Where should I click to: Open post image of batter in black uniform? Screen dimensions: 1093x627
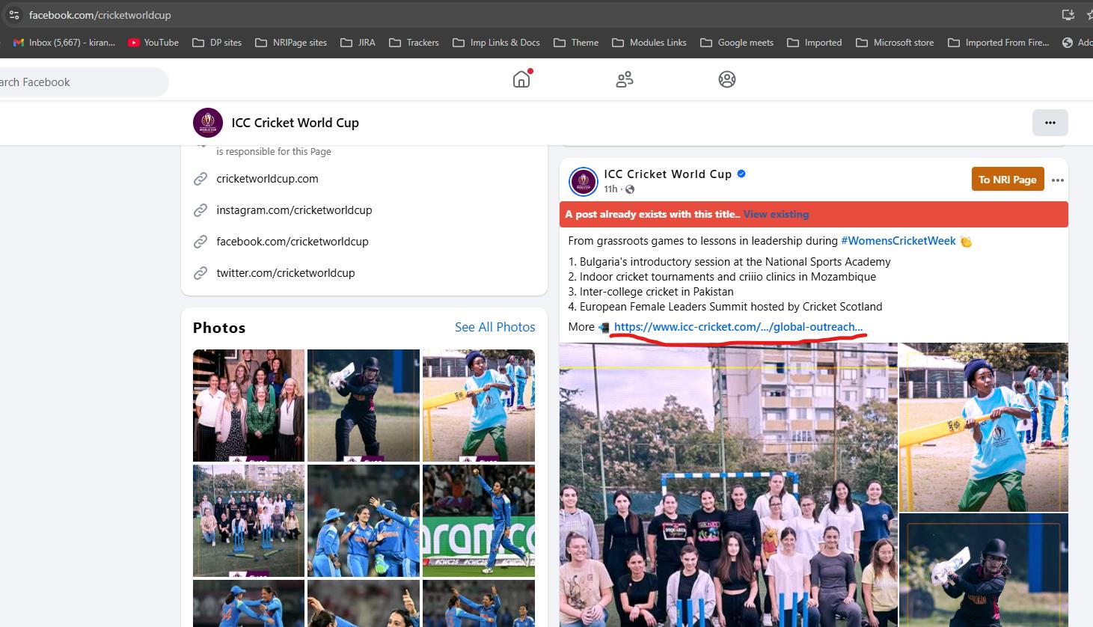[984, 570]
